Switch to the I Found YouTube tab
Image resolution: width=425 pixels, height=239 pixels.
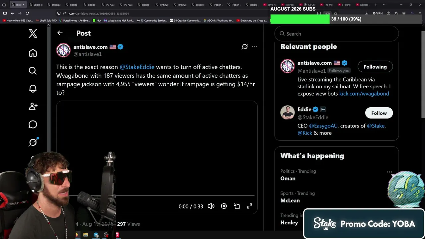[x=344, y=5]
